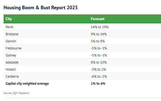Click the Forecast column header

[98, 19]
